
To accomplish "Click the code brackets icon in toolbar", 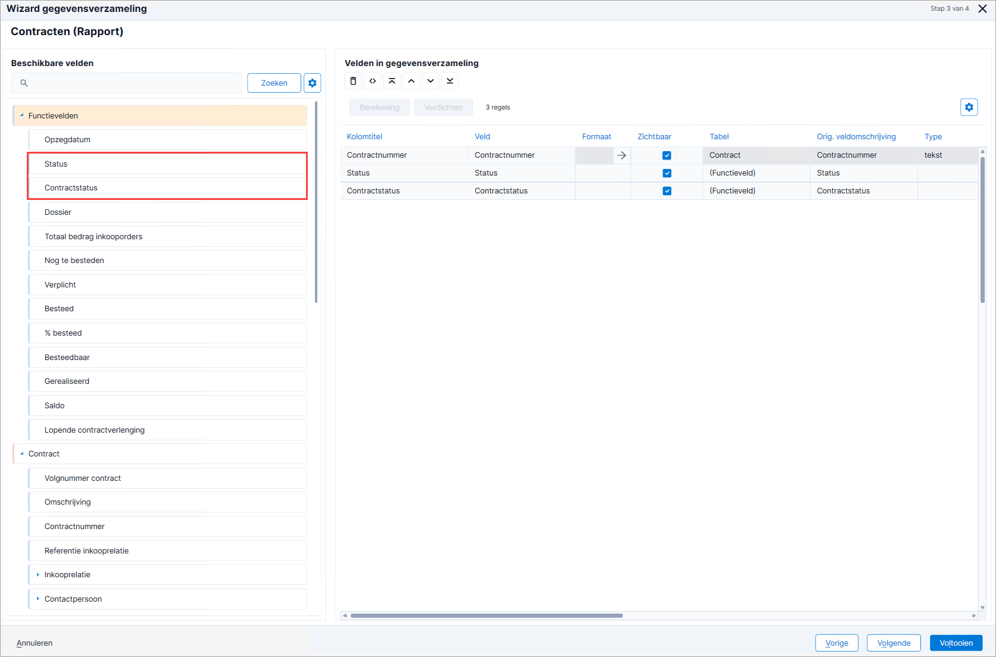I will tap(373, 81).
